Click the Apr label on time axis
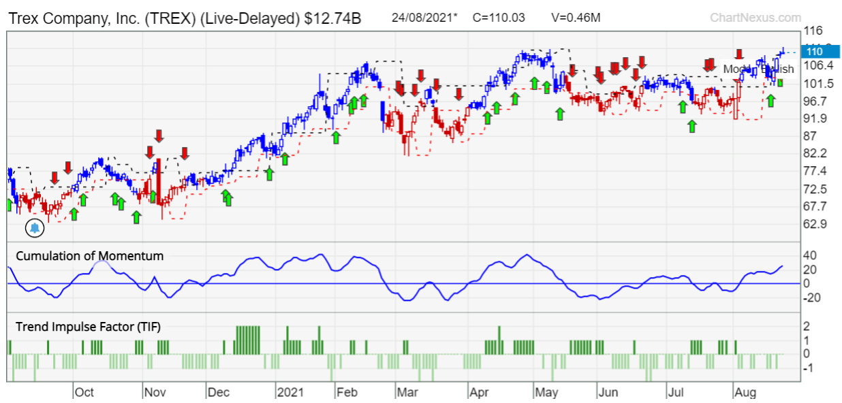 pyautogui.click(x=480, y=392)
